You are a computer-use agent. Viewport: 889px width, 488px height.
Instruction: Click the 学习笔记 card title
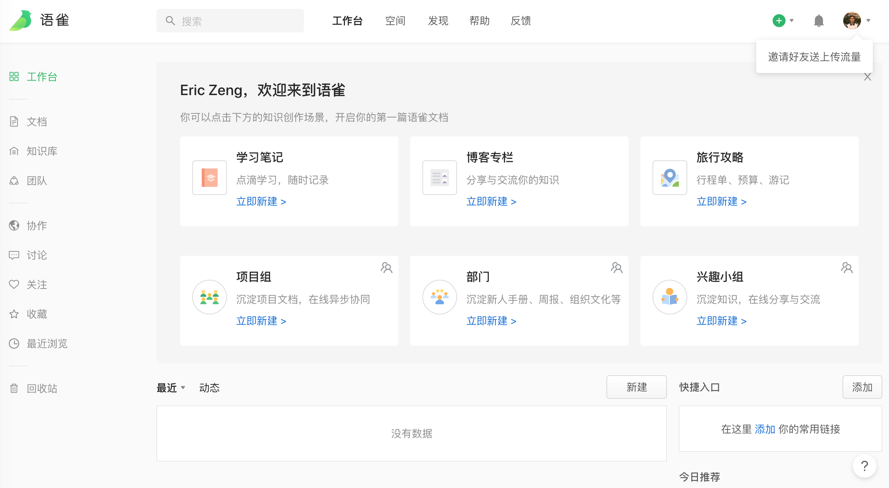point(260,157)
